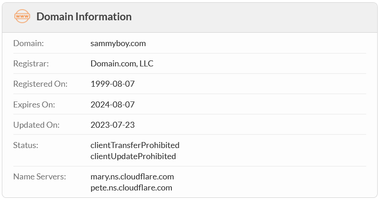The image size is (380, 202).
Task: Click the Registrar: label
Action: click(x=31, y=64)
